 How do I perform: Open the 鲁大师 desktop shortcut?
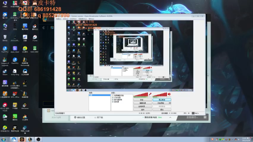point(5,16)
